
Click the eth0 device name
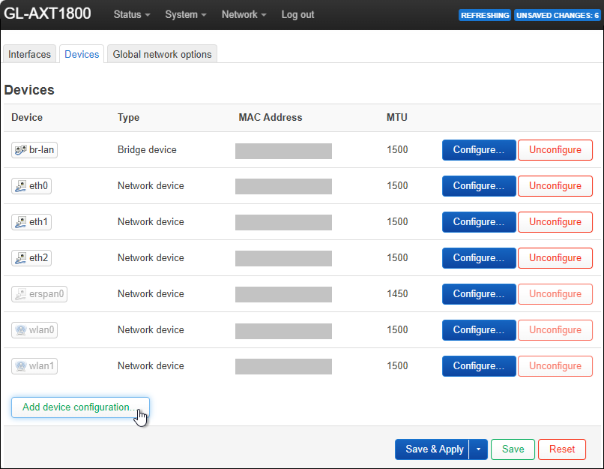click(38, 186)
